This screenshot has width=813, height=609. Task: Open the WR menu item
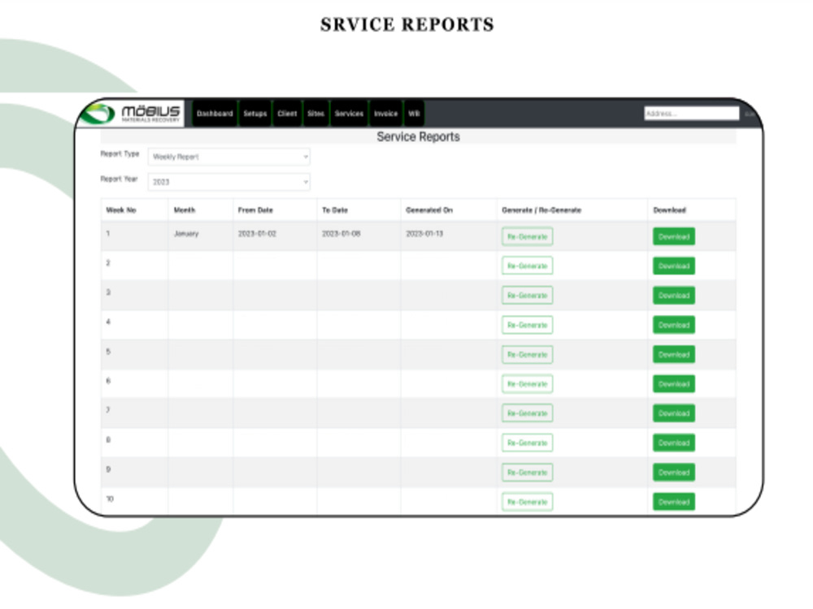[414, 114]
